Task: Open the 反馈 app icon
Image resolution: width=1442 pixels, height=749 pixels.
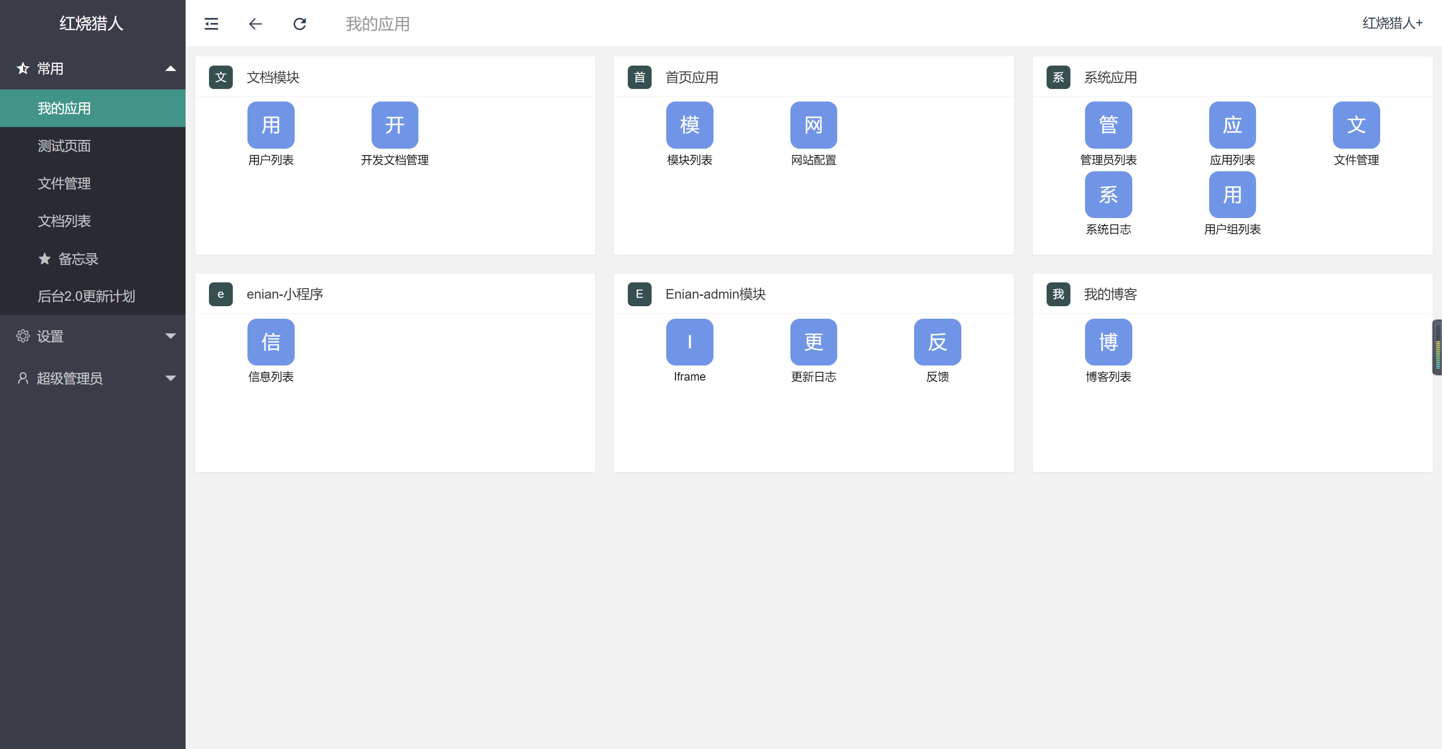Action: click(937, 342)
